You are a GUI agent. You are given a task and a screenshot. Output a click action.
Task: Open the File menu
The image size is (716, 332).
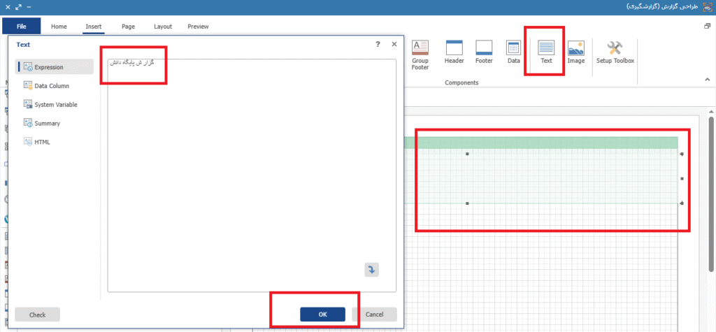21,27
